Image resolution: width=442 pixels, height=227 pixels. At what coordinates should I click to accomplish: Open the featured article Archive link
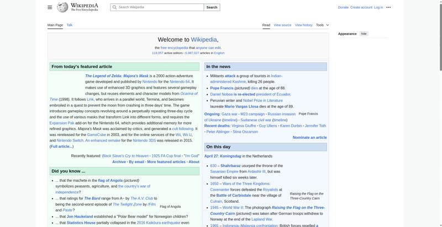tap(119, 162)
